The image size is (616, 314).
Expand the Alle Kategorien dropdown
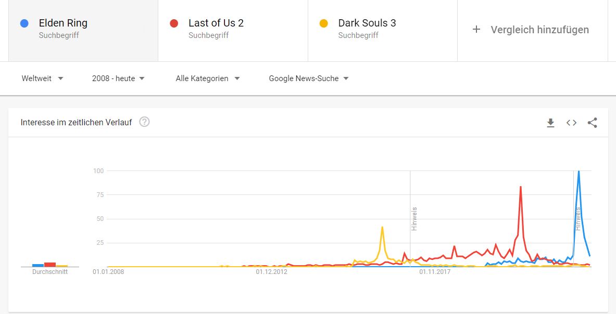(x=207, y=78)
